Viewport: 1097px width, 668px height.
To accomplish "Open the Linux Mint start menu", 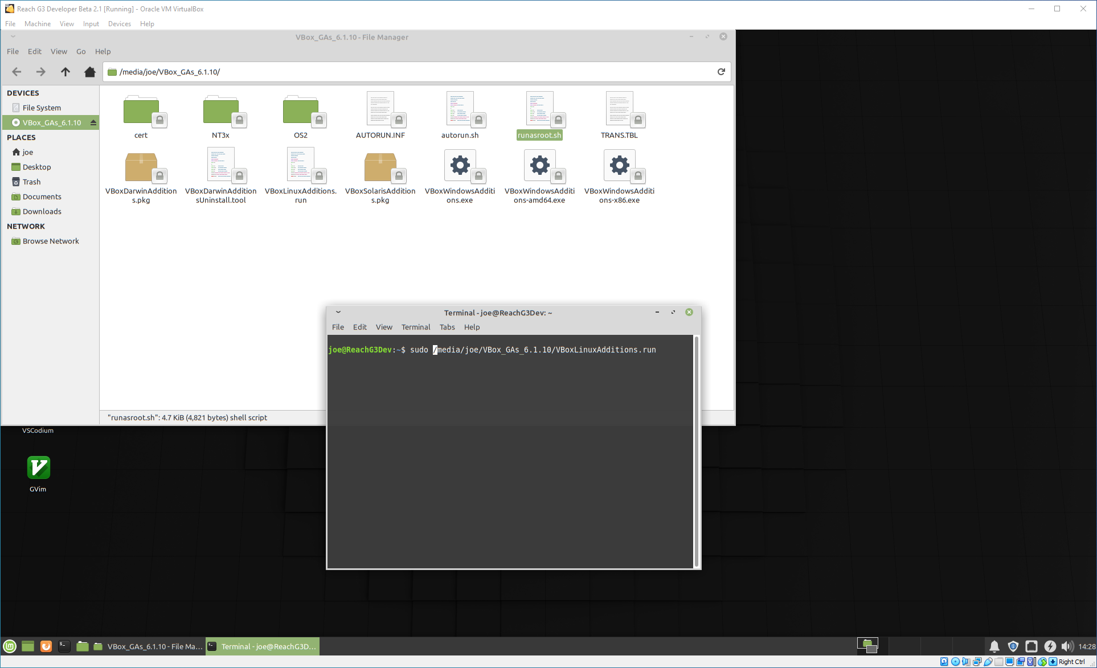I will (10, 646).
